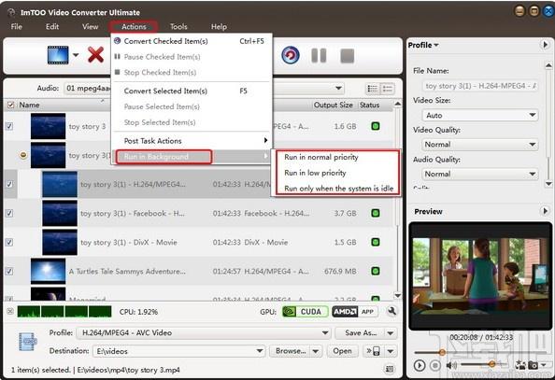Open the Edit menu

click(52, 26)
